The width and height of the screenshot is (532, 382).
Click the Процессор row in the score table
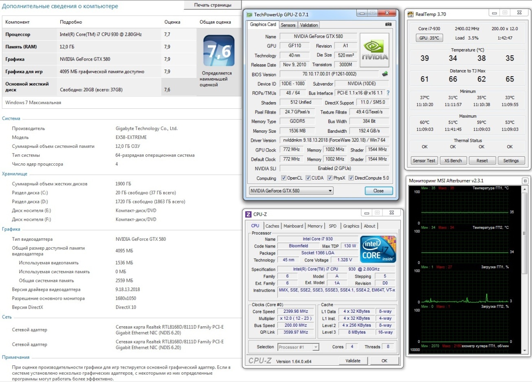coord(99,34)
